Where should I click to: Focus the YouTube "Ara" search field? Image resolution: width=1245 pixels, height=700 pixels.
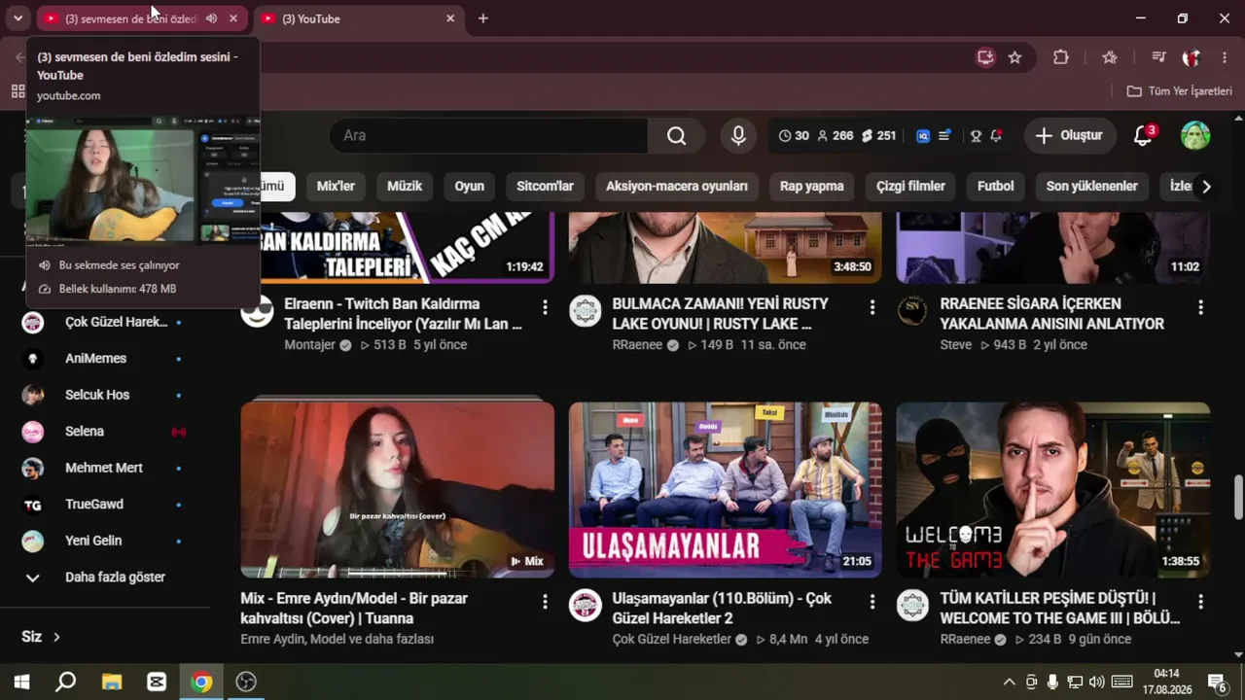(488, 135)
